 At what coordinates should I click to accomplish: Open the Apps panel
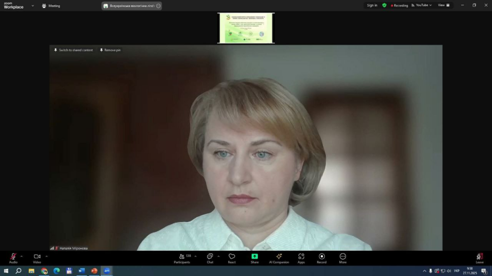click(x=301, y=258)
